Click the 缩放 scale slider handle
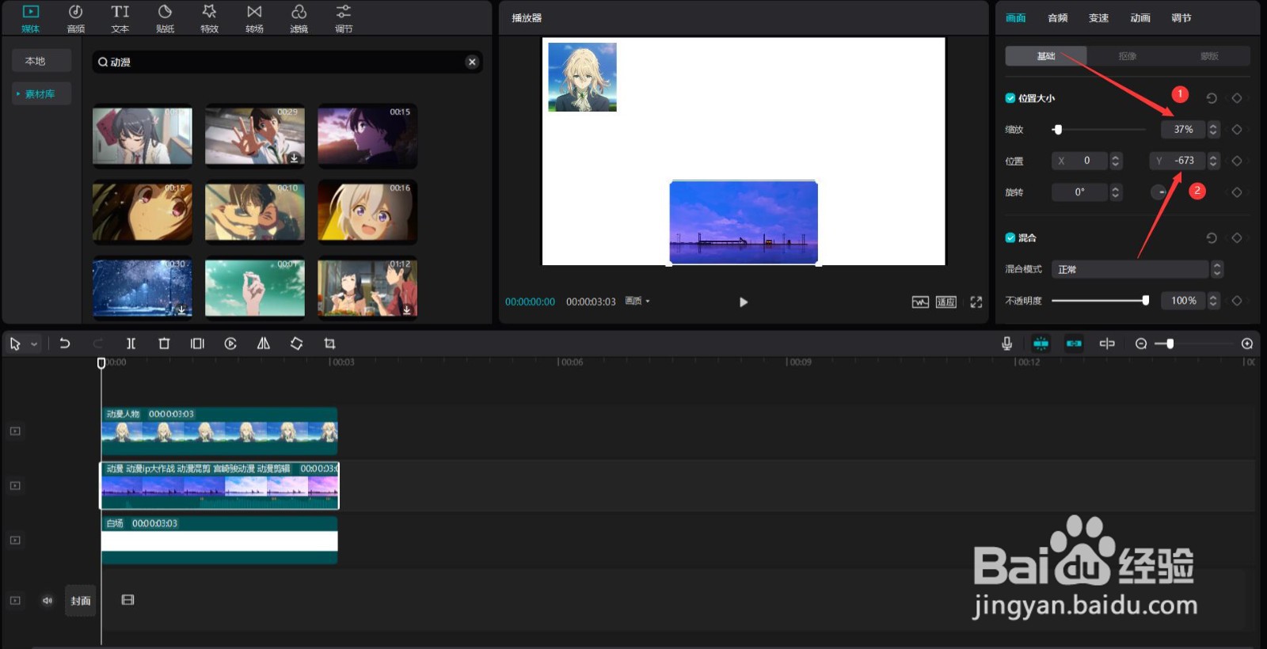 coord(1058,129)
